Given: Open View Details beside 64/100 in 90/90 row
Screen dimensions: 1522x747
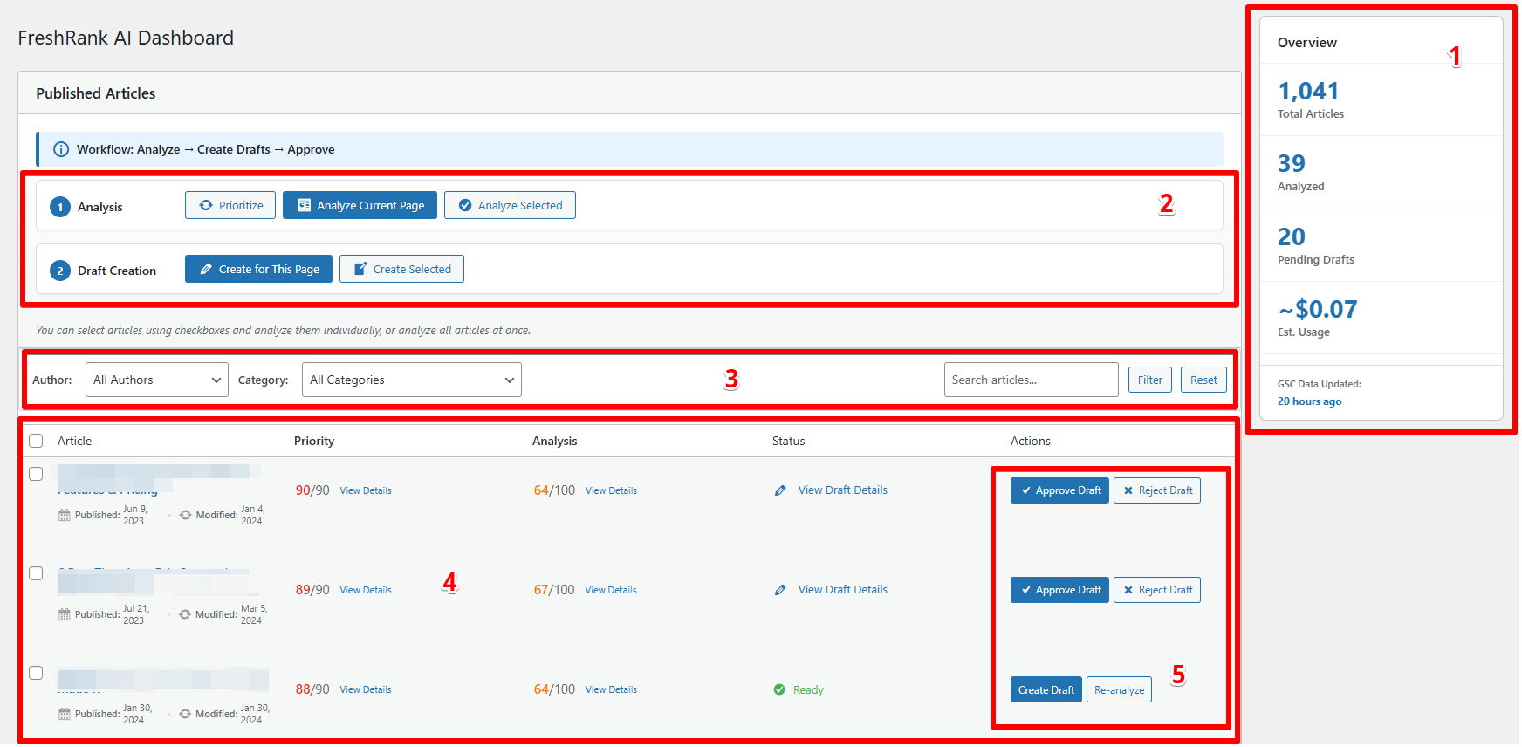Looking at the screenshot, I should (x=611, y=490).
